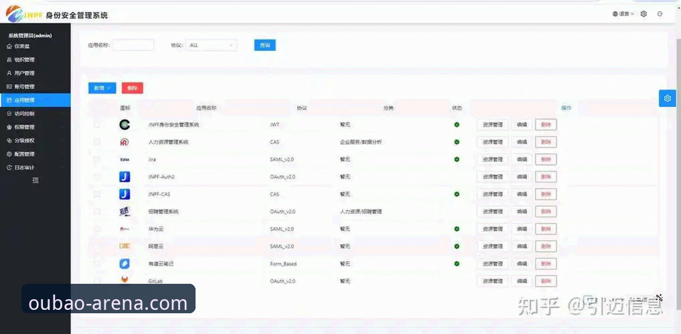Open the 协议 ALL dropdown
This screenshot has width=681, height=334.
[x=212, y=45]
